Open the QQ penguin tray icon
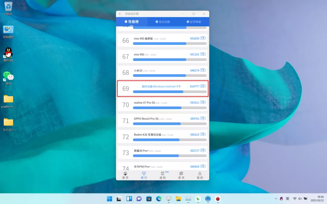 (x=281, y=199)
